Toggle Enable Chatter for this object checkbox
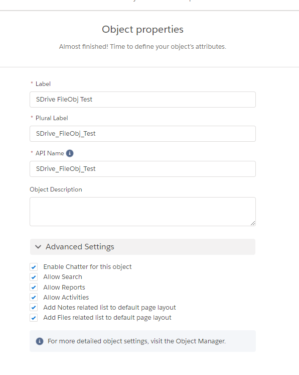This screenshot has width=299, height=375. [x=34, y=267]
